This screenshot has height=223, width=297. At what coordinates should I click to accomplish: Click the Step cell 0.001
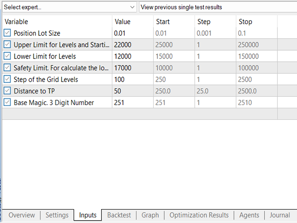pyautogui.click(x=215, y=33)
